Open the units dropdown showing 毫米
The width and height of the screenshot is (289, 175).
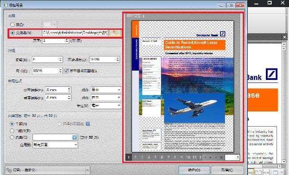(106, 106)
